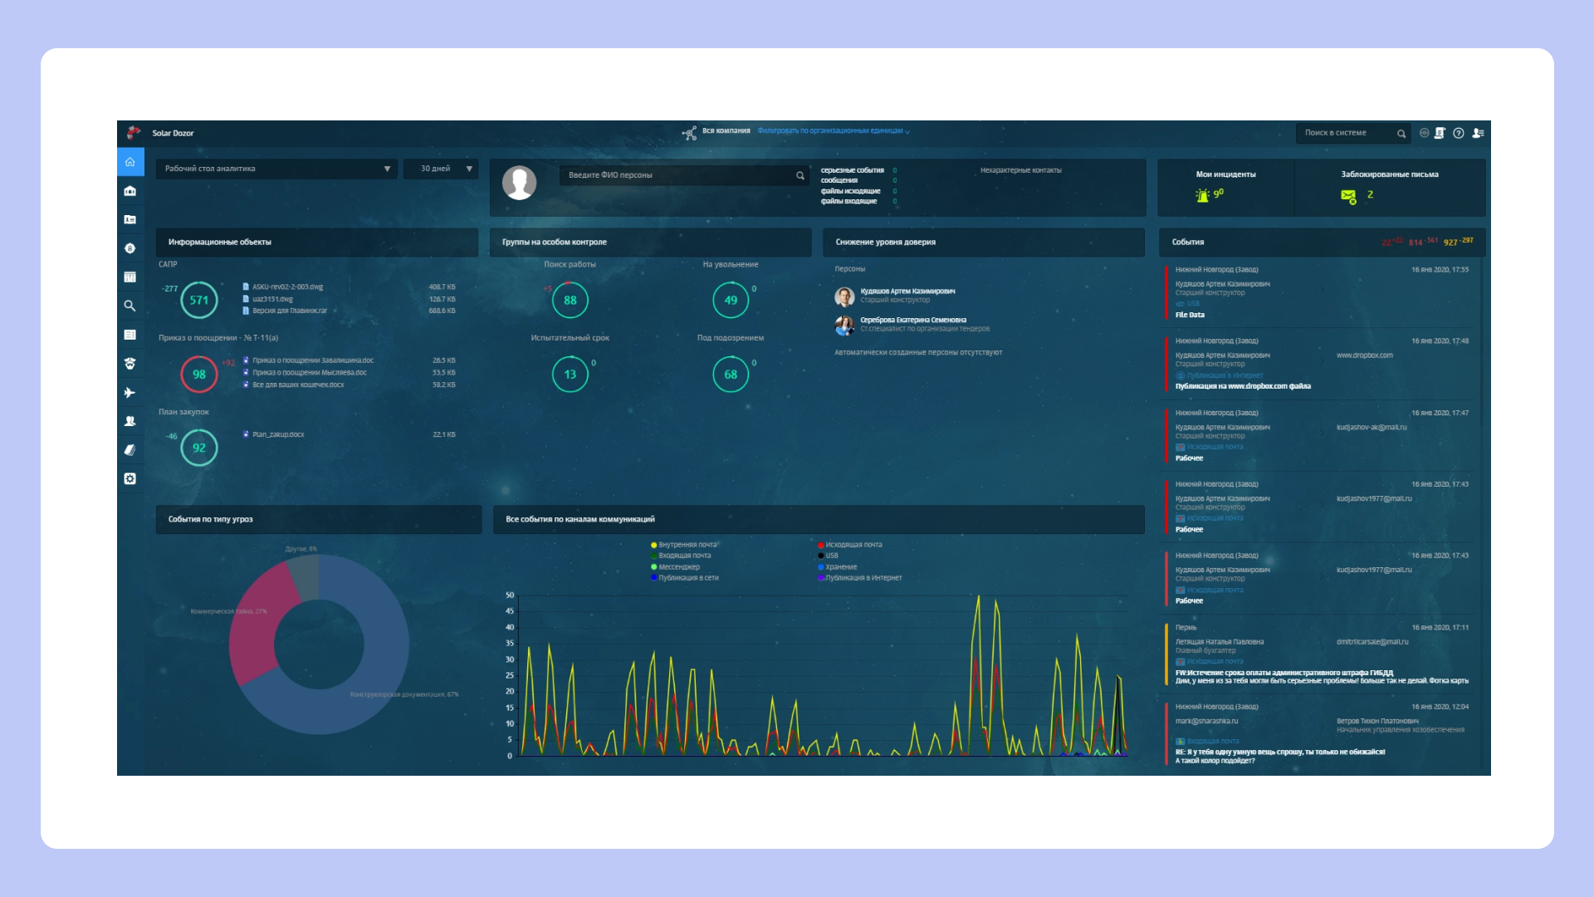
Task: Click the magnifier search icon in sidebar
Action: pyautogui.click(x=130, y=306)
